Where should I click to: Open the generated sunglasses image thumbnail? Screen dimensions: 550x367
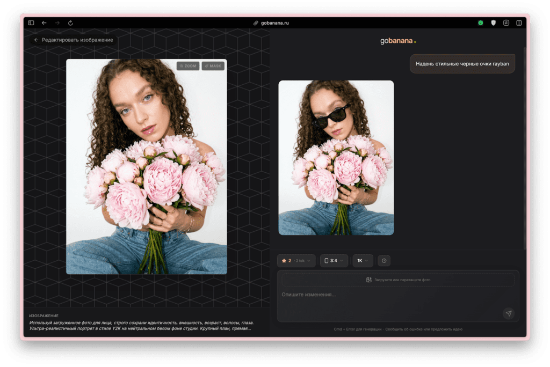click(x=336, y=158)
